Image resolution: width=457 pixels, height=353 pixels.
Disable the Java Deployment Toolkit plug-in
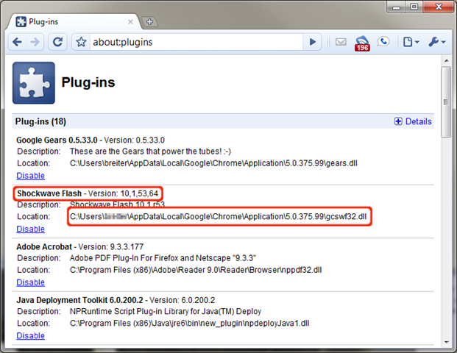click(x=30, y=335)
